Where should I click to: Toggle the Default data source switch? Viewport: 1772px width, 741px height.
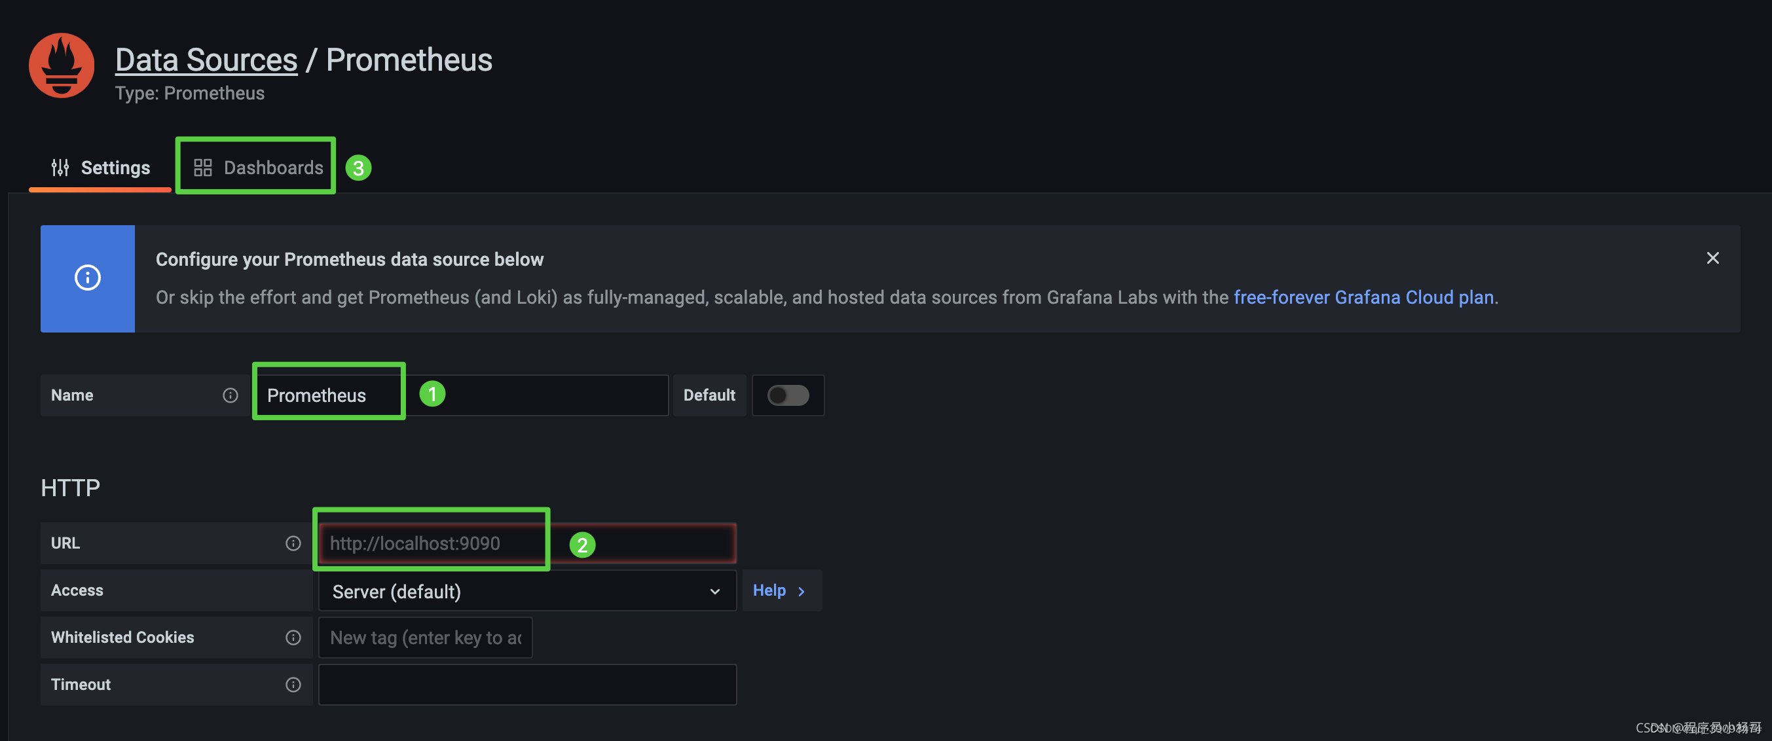click(788, 395)
